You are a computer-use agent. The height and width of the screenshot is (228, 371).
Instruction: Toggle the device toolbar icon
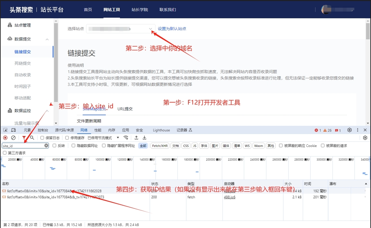[x=13, y=130]
